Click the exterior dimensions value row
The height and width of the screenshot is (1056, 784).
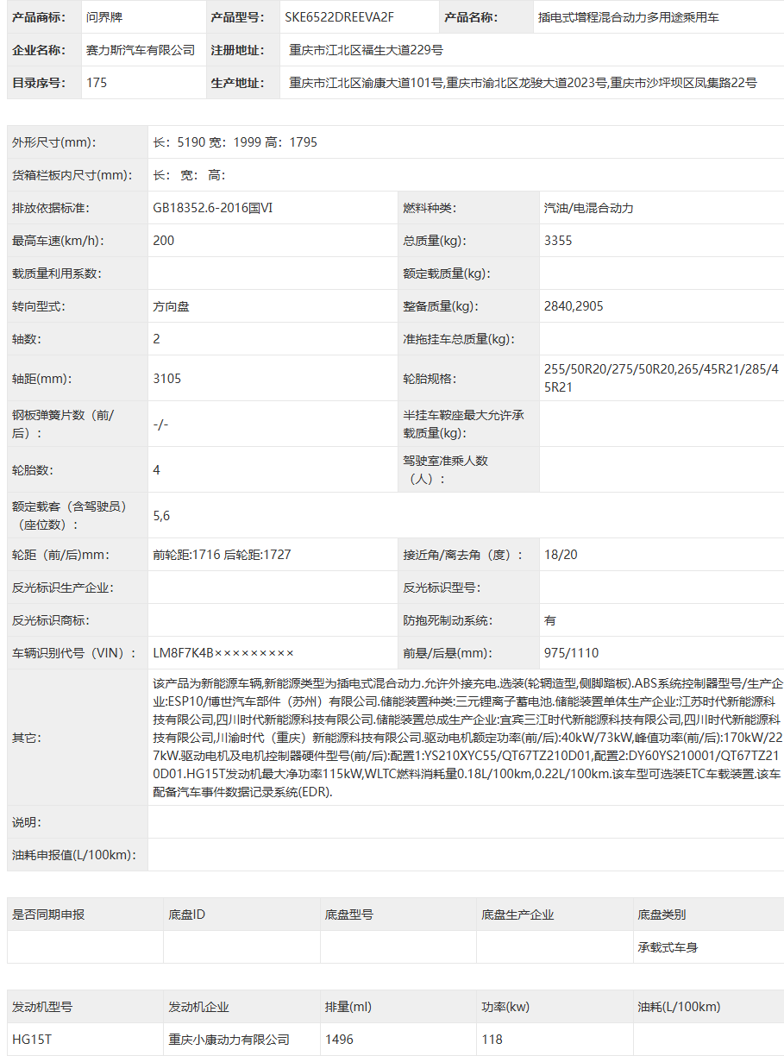coord(466,142)
